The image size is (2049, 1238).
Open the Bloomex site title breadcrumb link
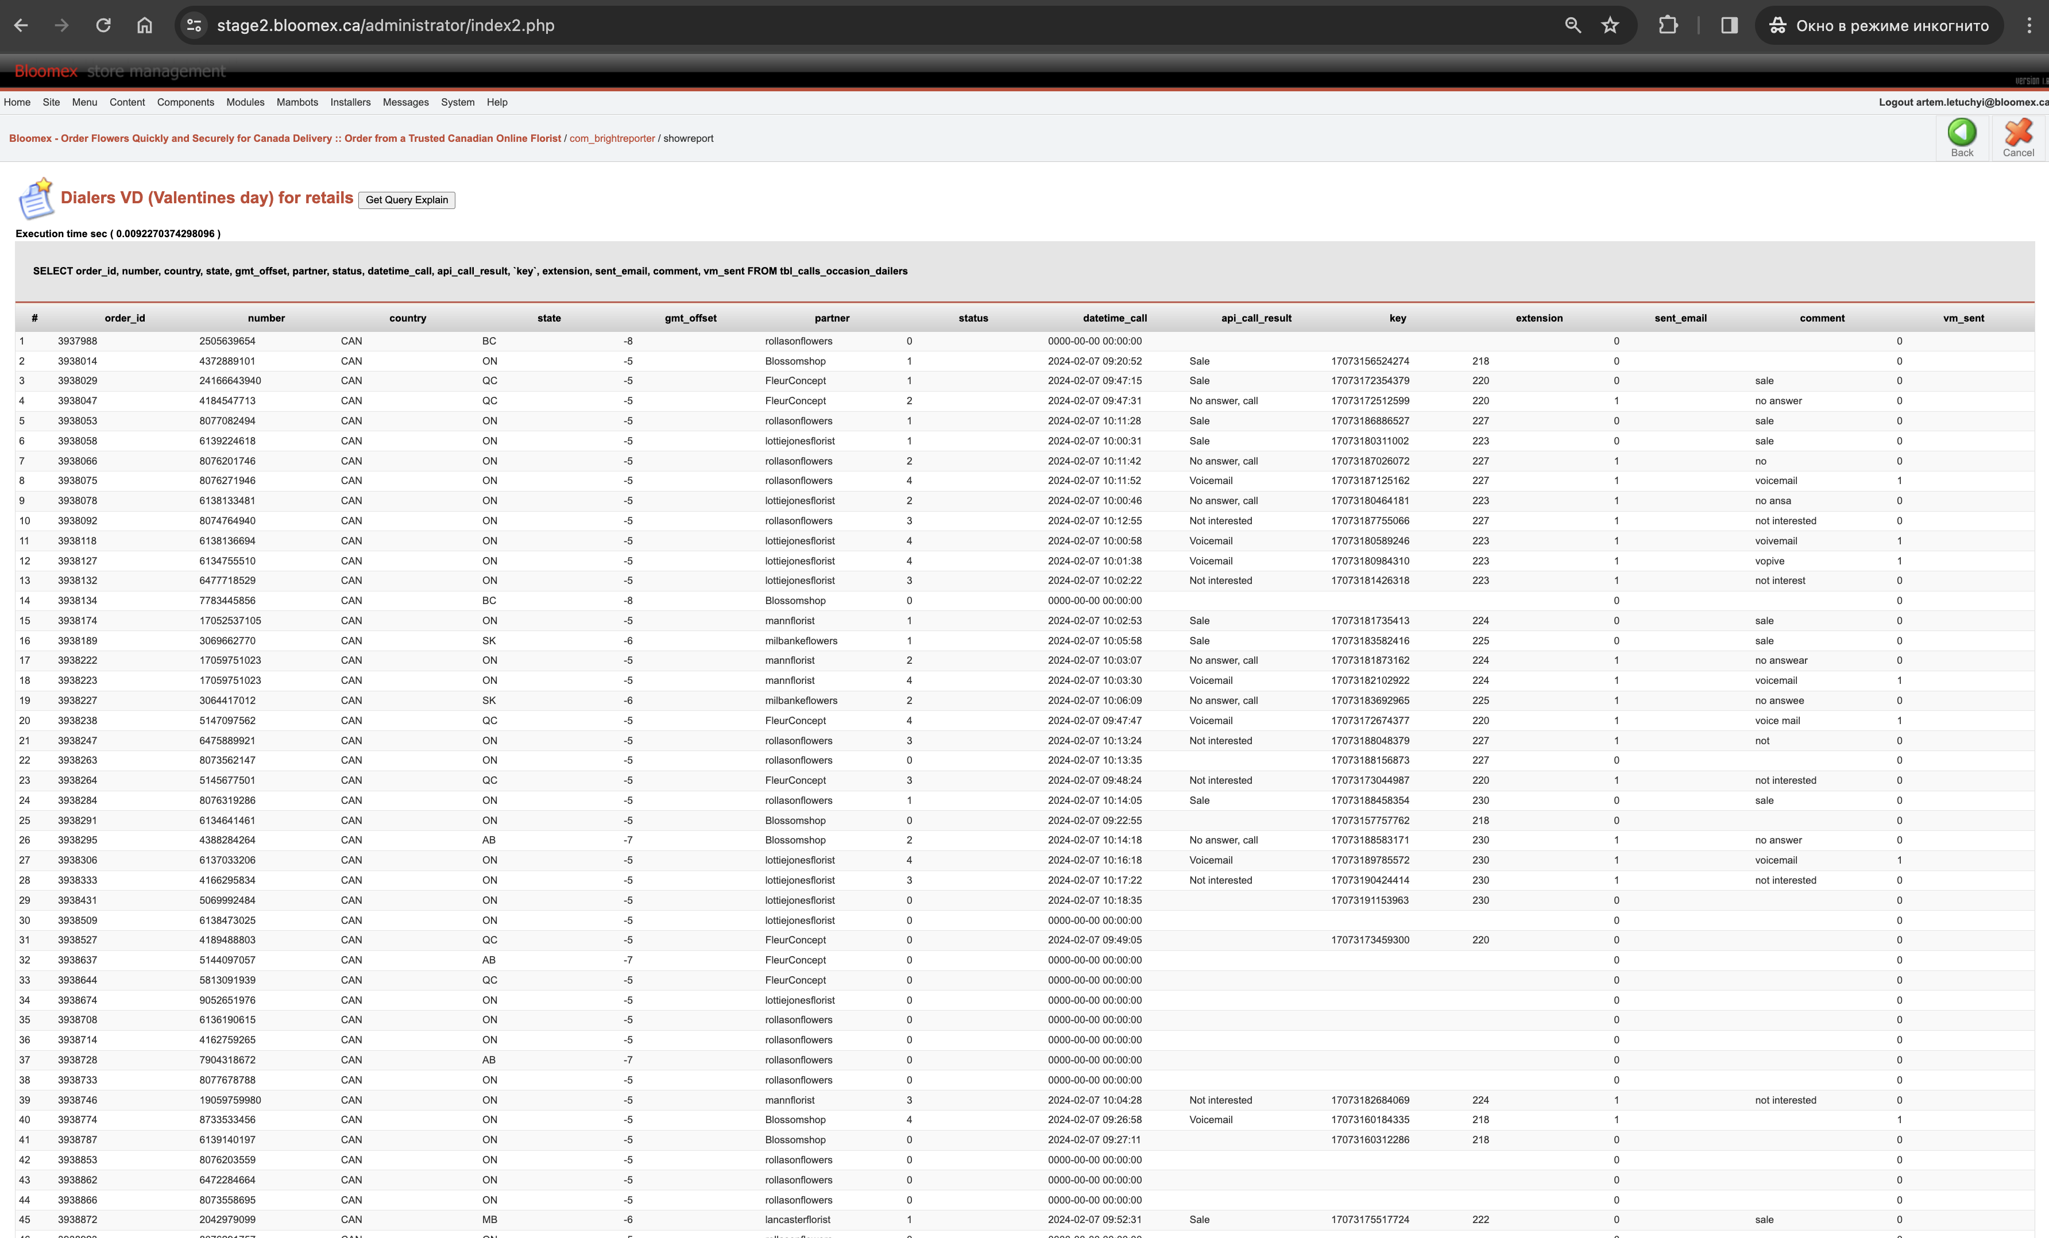point(285,138)
